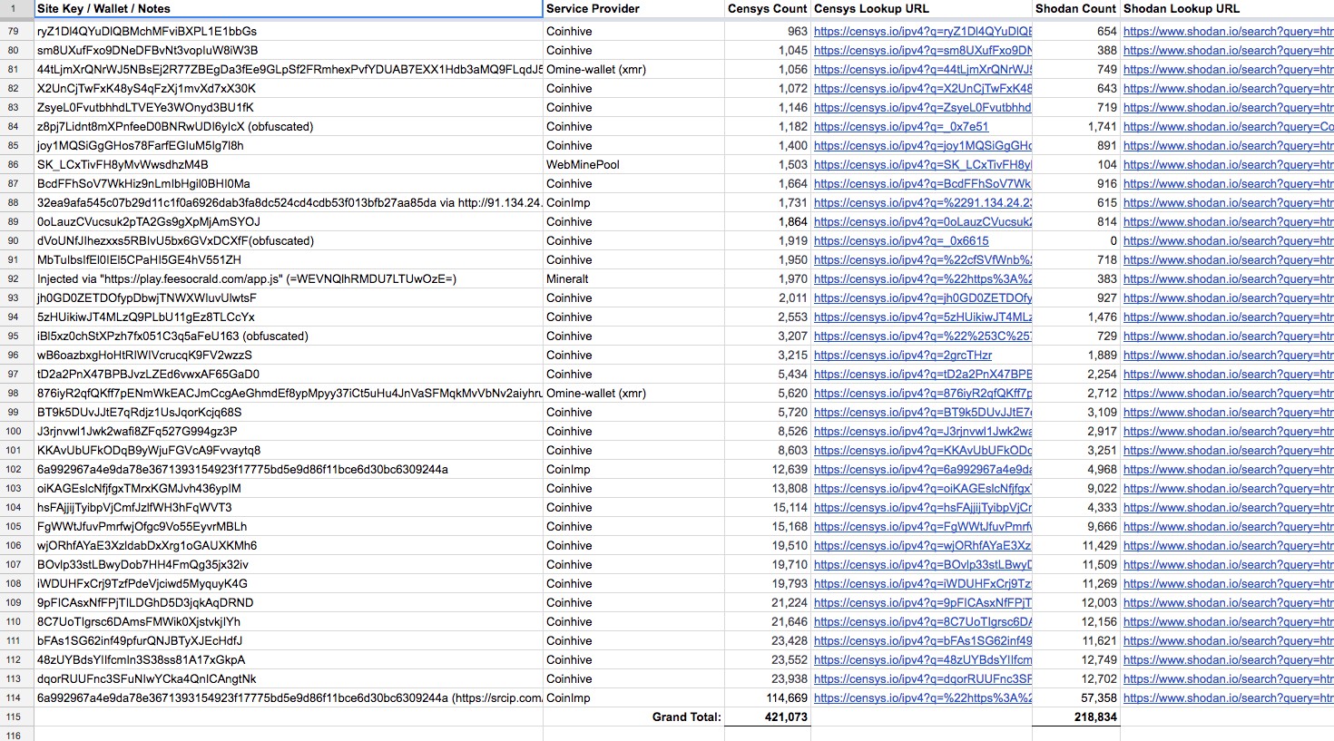Open Censys link for 6a992967a4e9da in row 102
1334x741 pixels.
[923, 469]
